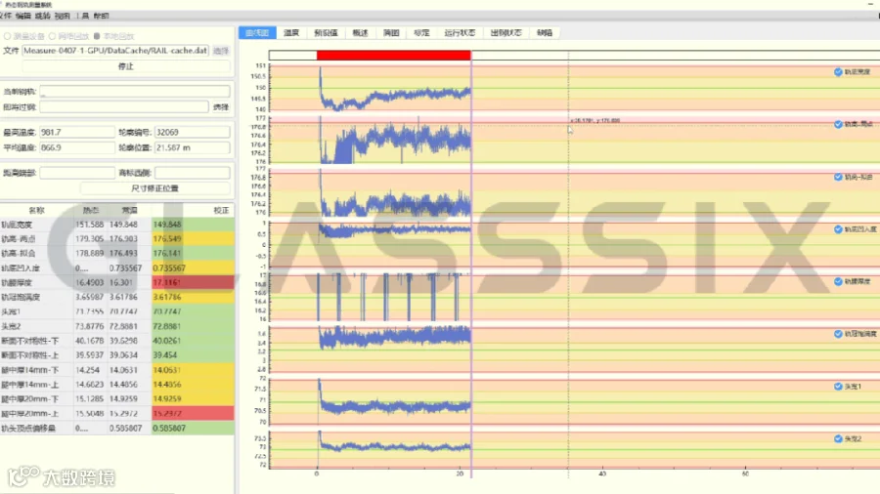Image resolution: width=880 pixels, height=494 pixels.
Task: Select the 头宽2 table row name
Action: (11, 326)
